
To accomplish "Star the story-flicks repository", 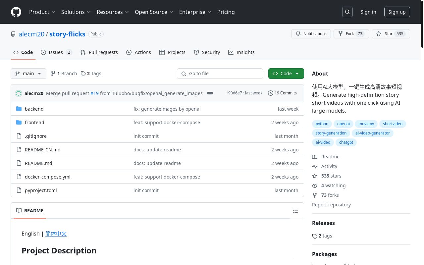I will [391, 34].
